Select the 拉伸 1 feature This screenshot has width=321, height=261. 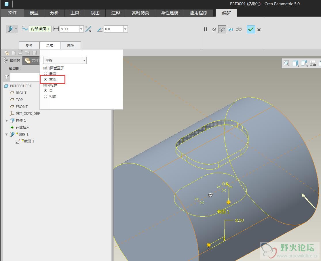[18, 120]
